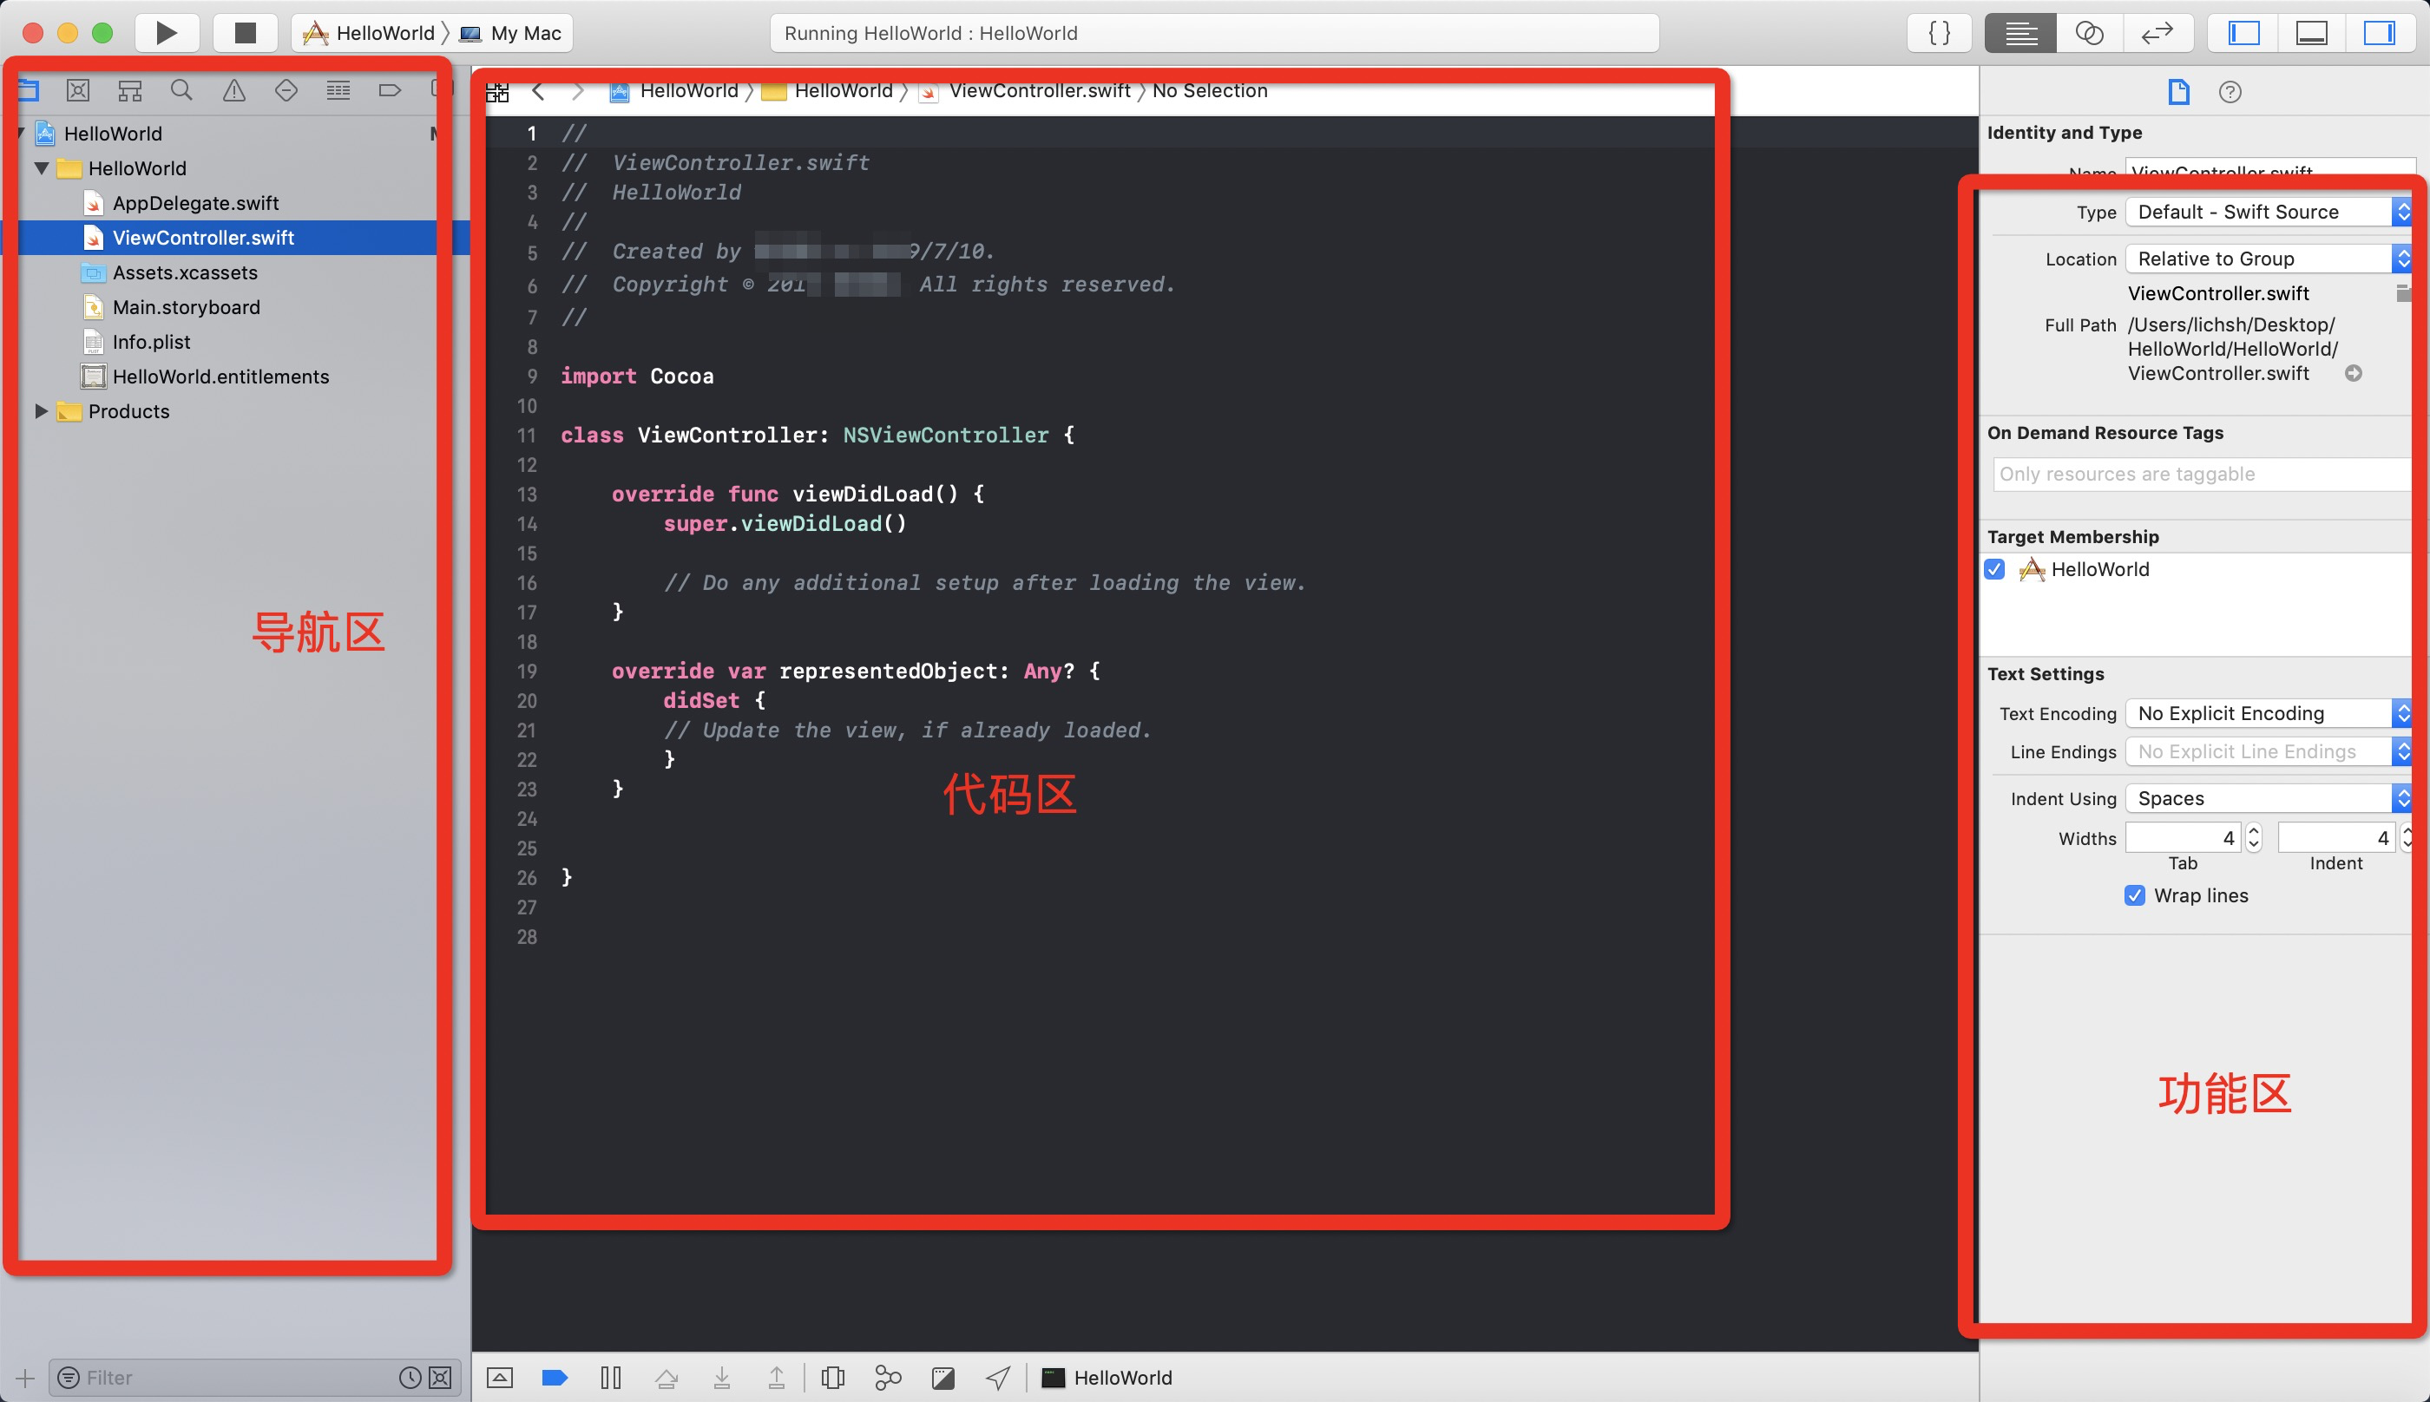Open the issue navigator warning icon
Image resolution: width=2430 pixels, height=1402 pixels.
pyautogui.click(x=234, y=90)
